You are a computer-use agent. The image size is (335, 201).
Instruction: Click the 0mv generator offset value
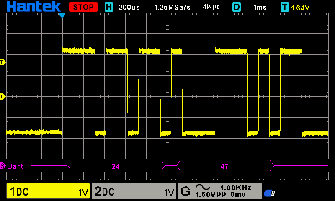tap(238, 194)
